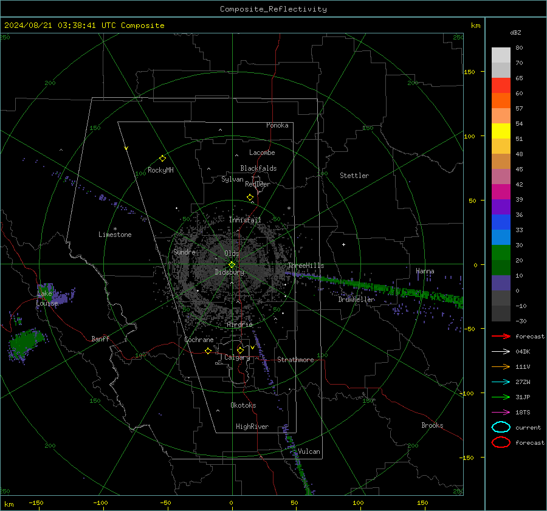Click the Sundre label
The image size is (547, 511).
tap(184, 252)
